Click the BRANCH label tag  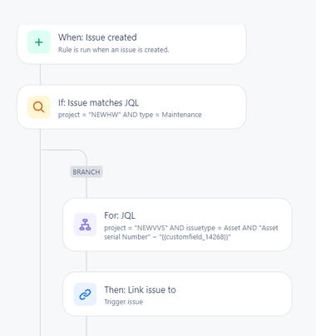pyautogui.click(x=86, y=172)
